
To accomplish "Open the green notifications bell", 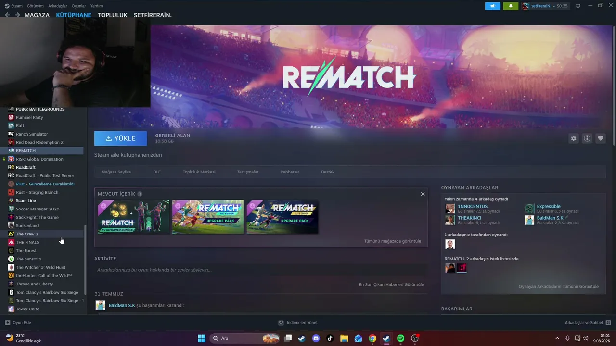I will [x=511, y=6].
